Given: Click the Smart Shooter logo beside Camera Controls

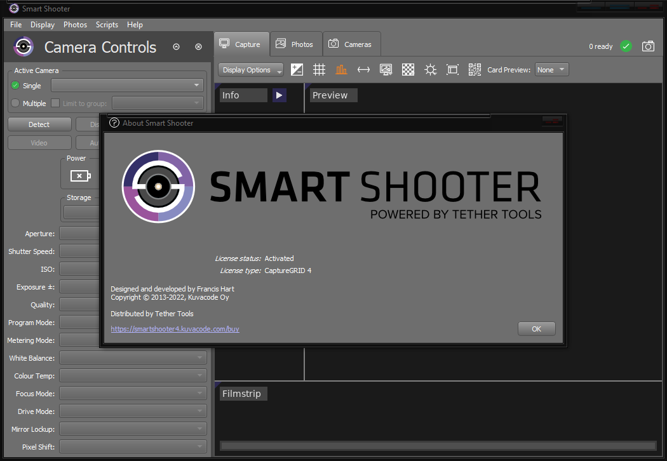Looking at the screenshot, I should [24, 46].
